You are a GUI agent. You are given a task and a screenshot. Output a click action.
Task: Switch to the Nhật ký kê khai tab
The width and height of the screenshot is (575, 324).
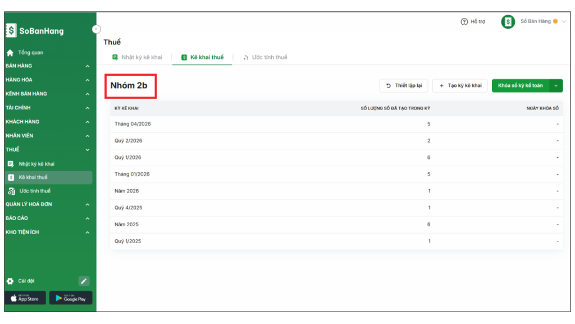137,57
